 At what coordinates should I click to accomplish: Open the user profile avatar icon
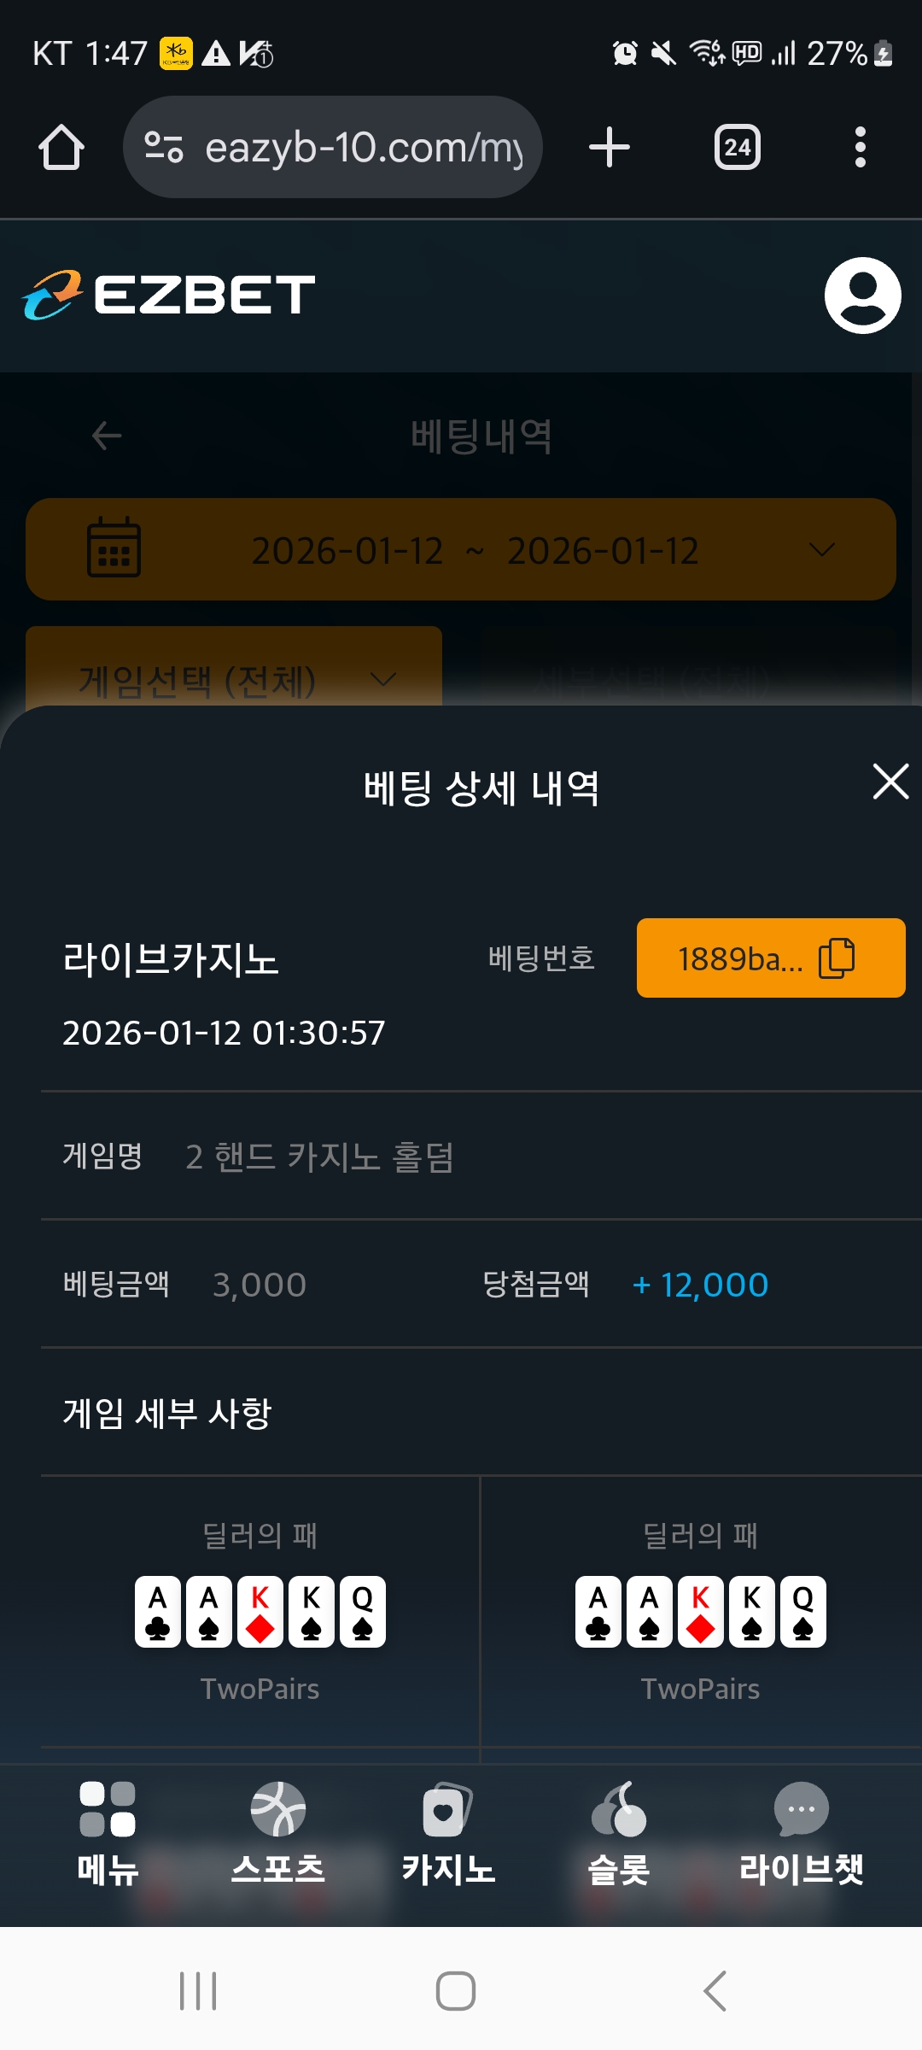tap(862, 296)
